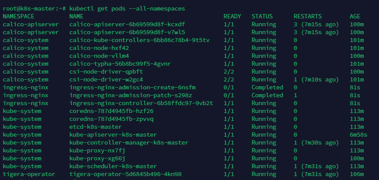Click ingress-nginx namespace of the controller pod
Viewport: 379px width, 180px height.
[x=25, y=103]
